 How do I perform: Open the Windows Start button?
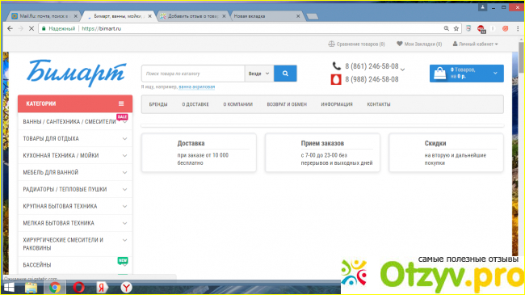pos(9,287)
